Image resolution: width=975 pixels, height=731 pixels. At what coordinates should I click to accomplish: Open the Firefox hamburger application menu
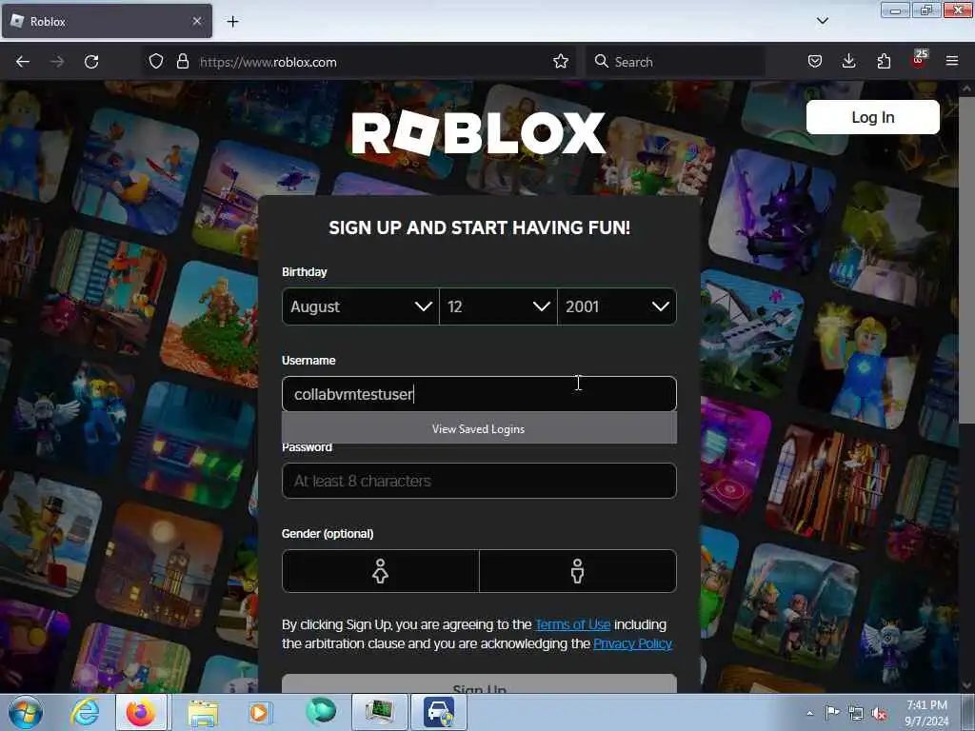(952, 61)
